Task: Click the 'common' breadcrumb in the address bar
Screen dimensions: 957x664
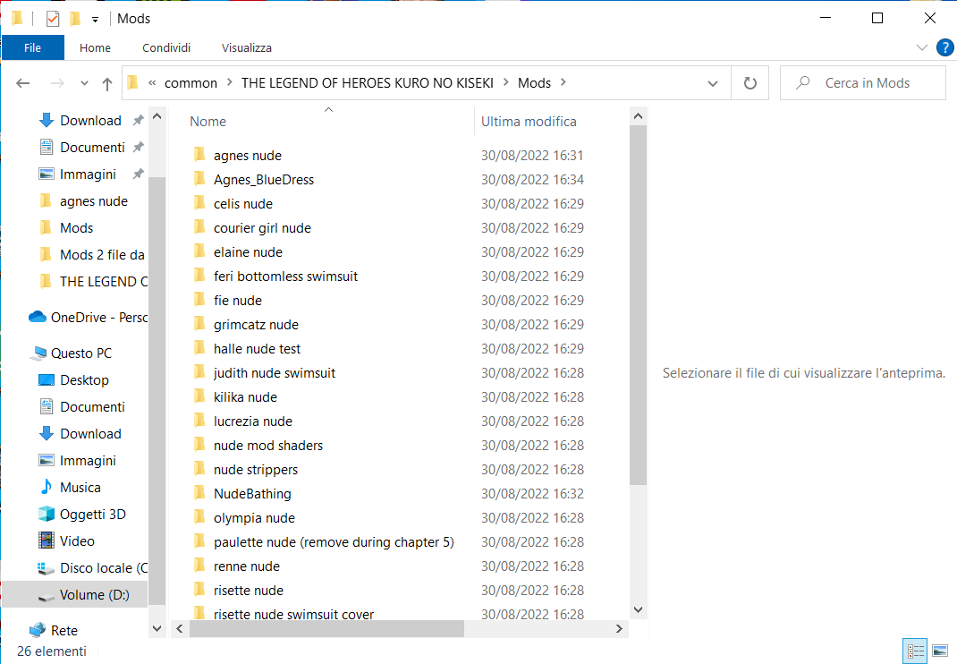Action: point(191,83)
